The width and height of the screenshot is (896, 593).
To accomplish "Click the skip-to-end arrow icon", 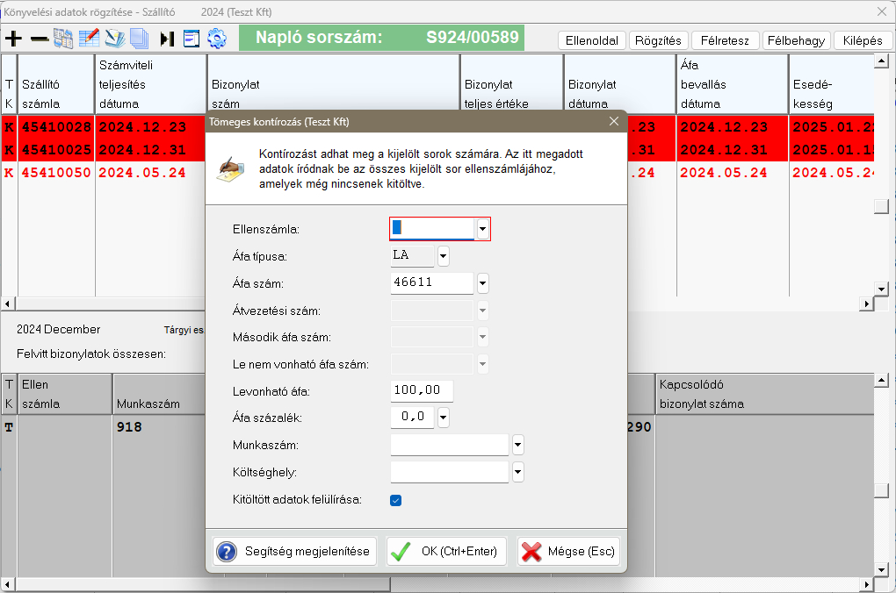I will pyautogui.click(x=167, y=39).
